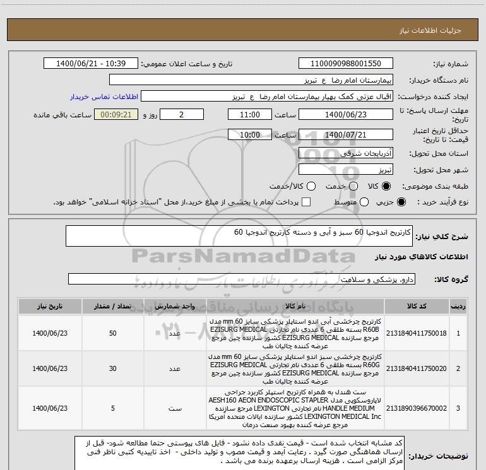Click the response deadline date 1400/06/23 field
This screenshot has width=486, height=470.
[x=346, y=114]
